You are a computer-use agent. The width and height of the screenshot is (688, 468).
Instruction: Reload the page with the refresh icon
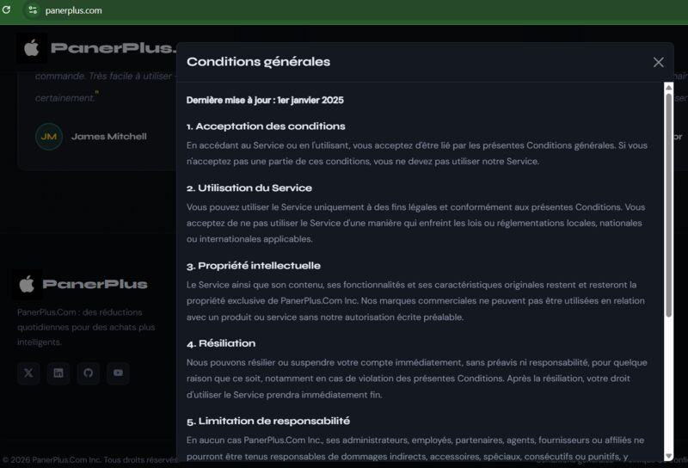tap(6, 9)
